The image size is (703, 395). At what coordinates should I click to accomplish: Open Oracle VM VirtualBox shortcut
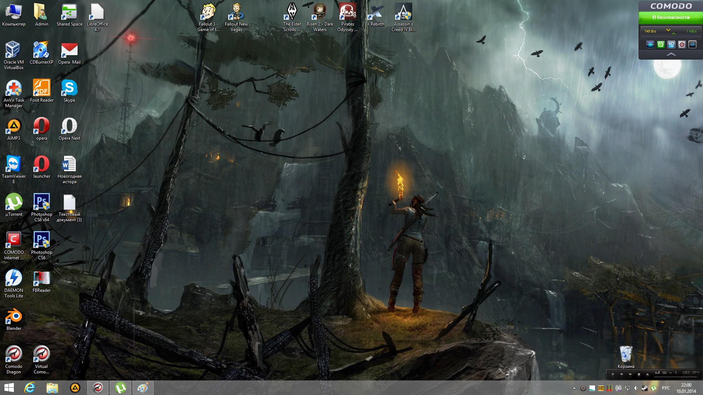coord(14,50)
